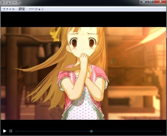Screen dimensions: 167x136
Task: Click the video frame of the girl
Action: pos(83,73)
